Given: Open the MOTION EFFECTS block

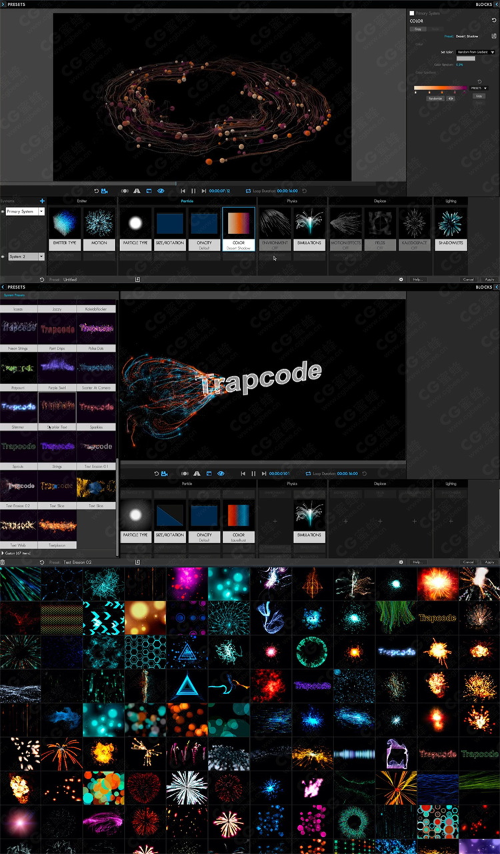Looking at the screenshot, I should 346,228.
